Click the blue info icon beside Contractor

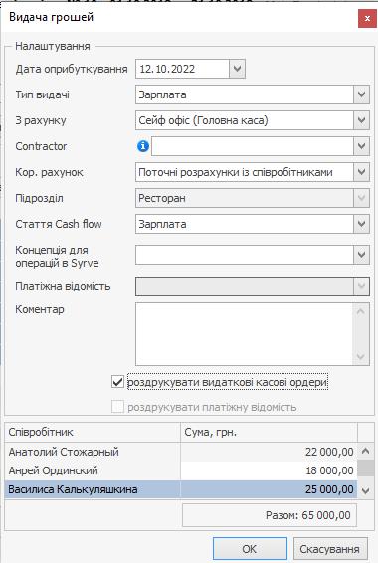click(x=143, y=146)
